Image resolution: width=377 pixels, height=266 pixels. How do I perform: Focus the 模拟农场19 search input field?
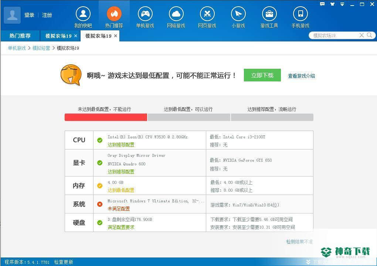click(335, 36)
